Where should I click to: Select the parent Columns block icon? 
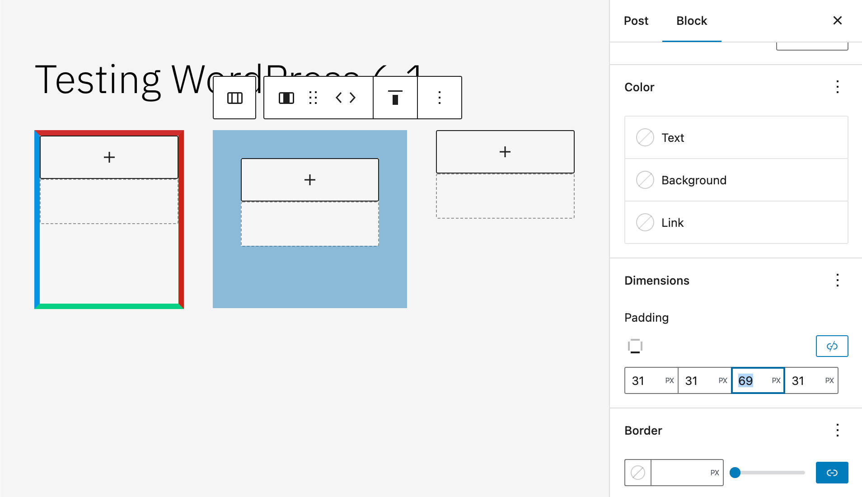point(234,98)
